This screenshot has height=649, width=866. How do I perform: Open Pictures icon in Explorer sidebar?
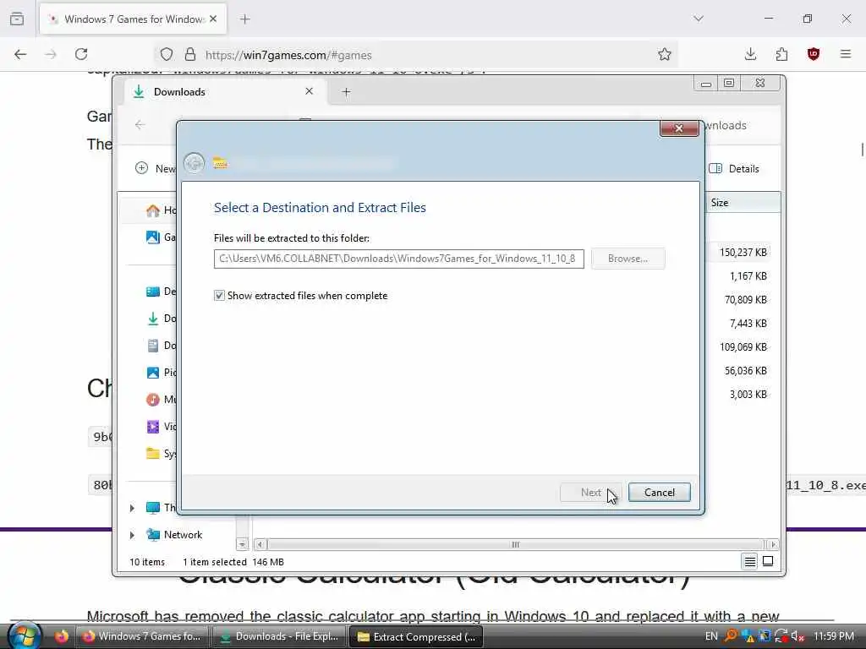153,373
